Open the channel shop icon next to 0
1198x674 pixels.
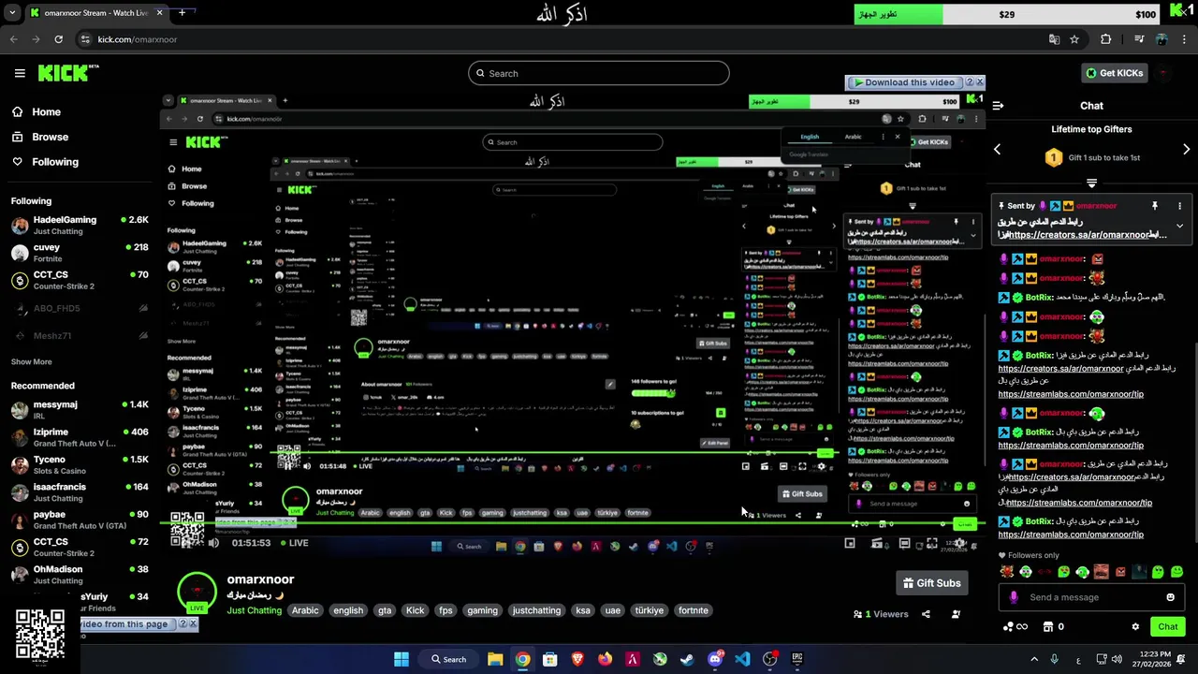(1048, 626)
